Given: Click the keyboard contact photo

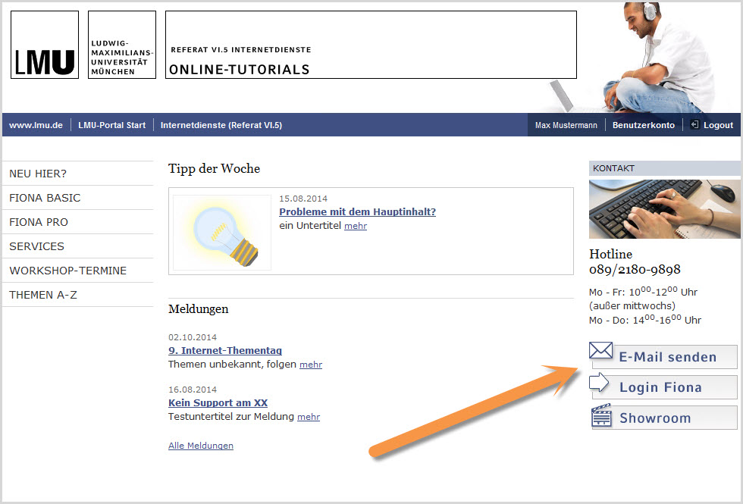Looking at the screenshot, I should tap(664, 209).
